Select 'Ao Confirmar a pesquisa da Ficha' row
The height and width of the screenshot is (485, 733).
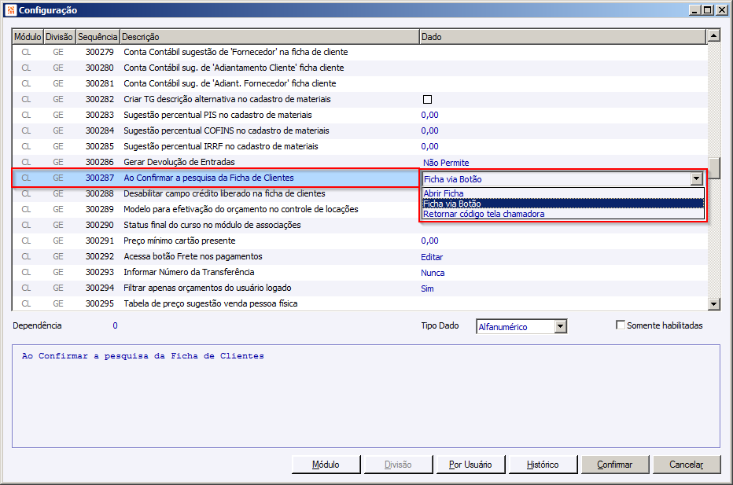tap(215, 178)
